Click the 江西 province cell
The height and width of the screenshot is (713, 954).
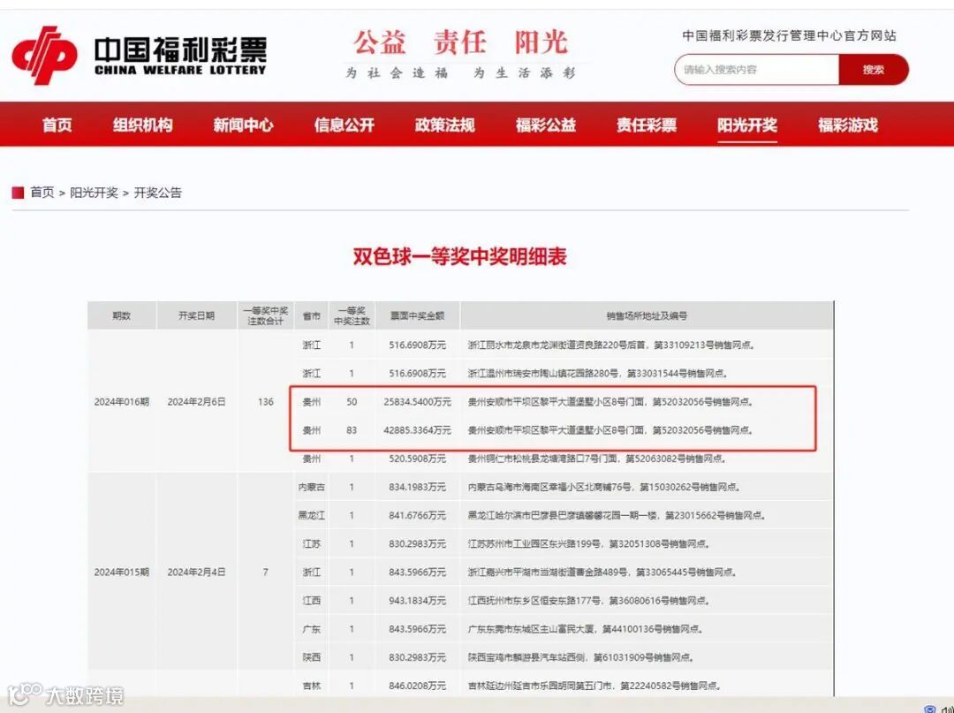(312, 601)
